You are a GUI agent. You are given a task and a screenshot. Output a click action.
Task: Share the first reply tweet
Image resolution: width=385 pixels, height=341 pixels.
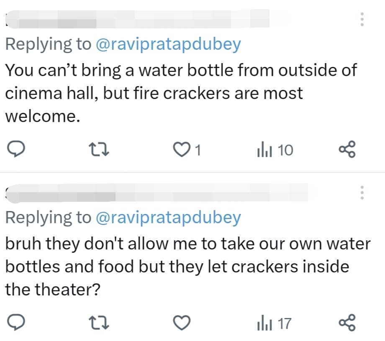click(x=347, y=149)
